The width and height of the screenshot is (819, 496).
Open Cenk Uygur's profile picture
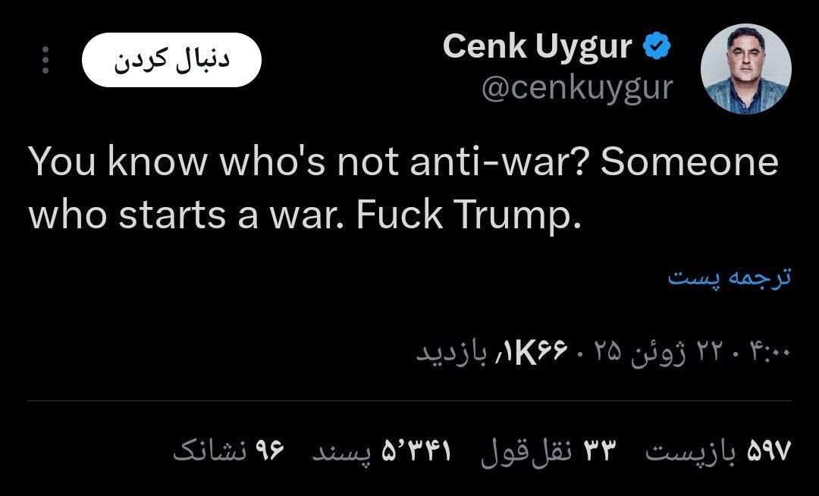[x=746, y=69]
